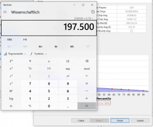Click the absolute value |x| key
153x127 pixels.
(49, 69)
